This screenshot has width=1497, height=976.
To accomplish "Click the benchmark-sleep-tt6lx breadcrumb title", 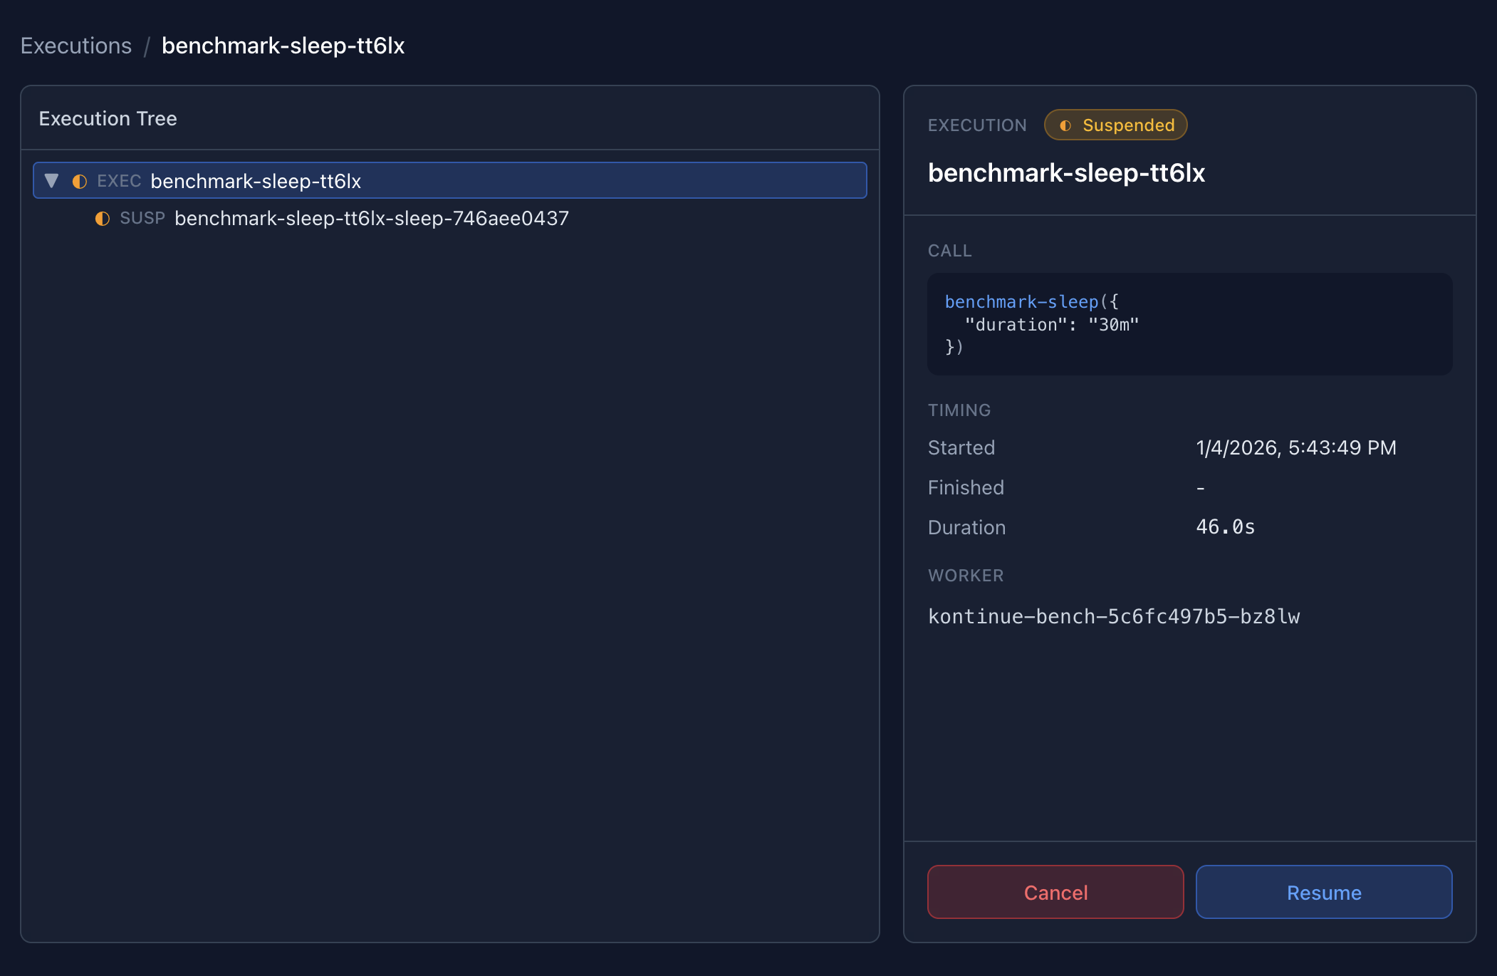I will [x=283, y=46].
